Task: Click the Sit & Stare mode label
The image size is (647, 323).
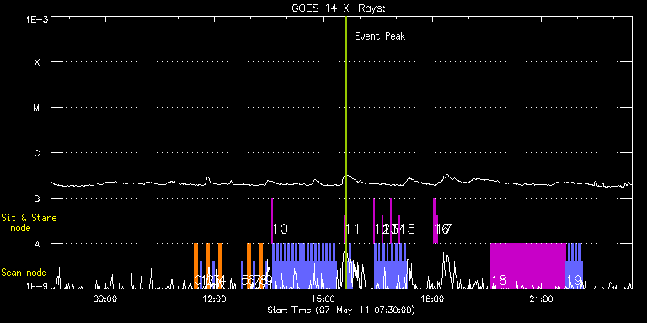Action: click(x=29, y=222)
